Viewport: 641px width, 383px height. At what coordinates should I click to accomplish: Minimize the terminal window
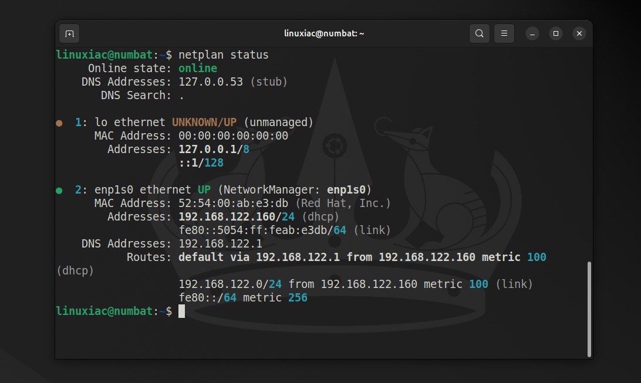pos(532,33)
